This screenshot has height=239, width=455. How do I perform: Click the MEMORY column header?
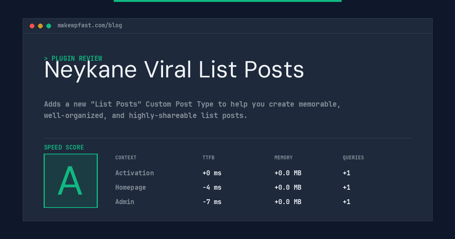[284, 158]
